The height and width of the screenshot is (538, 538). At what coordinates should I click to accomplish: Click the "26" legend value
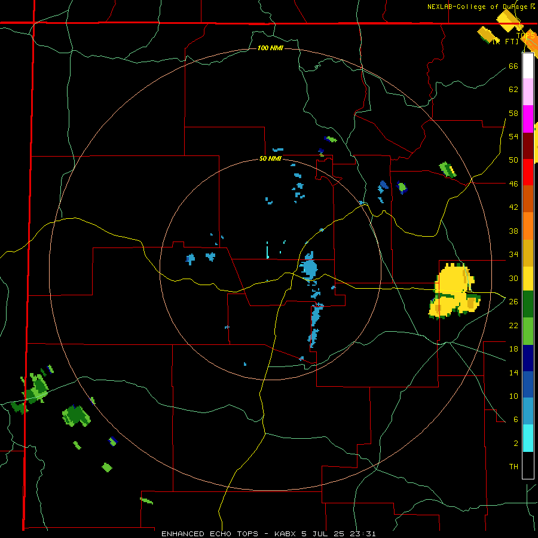513,302
